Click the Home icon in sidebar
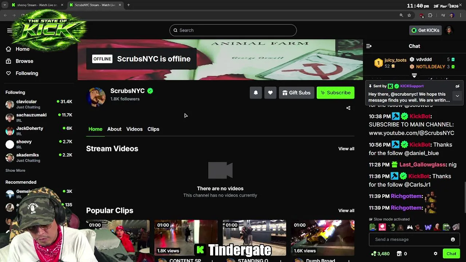This screenshot has height=262, width=466. pos(8,49)
